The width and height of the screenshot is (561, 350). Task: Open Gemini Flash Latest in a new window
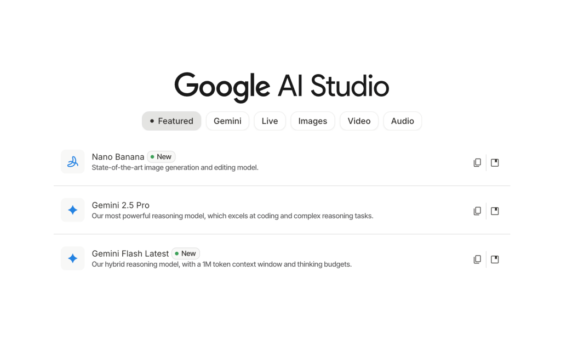tap(495, 259)
